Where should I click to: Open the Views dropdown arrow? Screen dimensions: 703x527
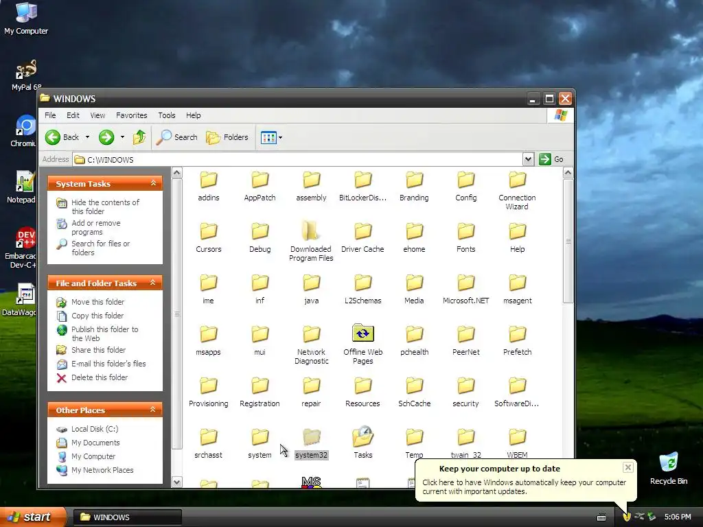(281, 137)
